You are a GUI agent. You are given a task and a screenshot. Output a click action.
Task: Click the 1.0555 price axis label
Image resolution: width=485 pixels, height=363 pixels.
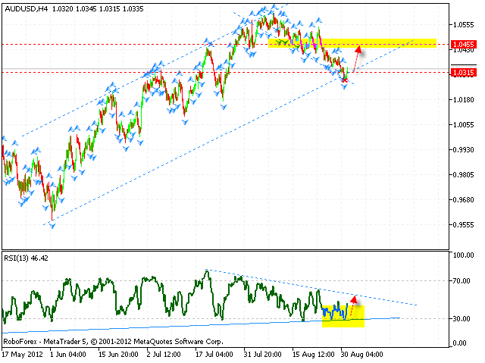tap(462, 24)
